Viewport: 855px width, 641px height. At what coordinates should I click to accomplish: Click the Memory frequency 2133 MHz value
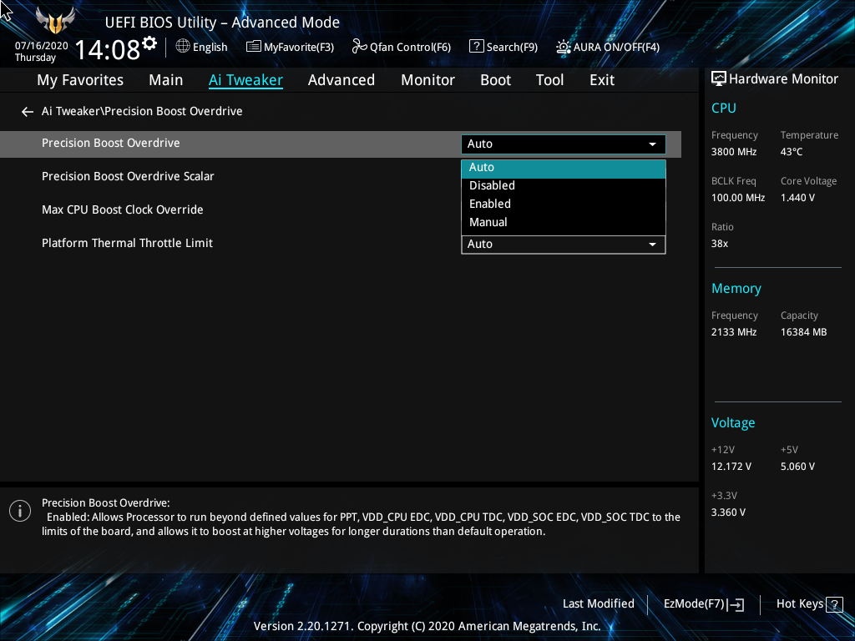point(734,332)
